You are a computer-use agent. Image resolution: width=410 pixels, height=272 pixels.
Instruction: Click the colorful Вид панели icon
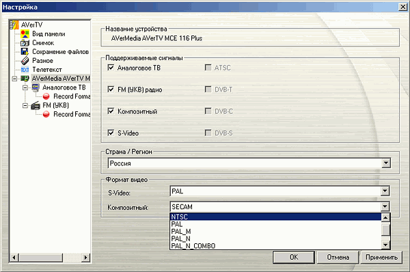25,34
